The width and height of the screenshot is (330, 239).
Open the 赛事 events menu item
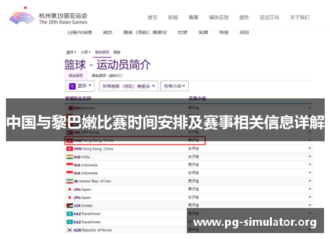[193, 17]
